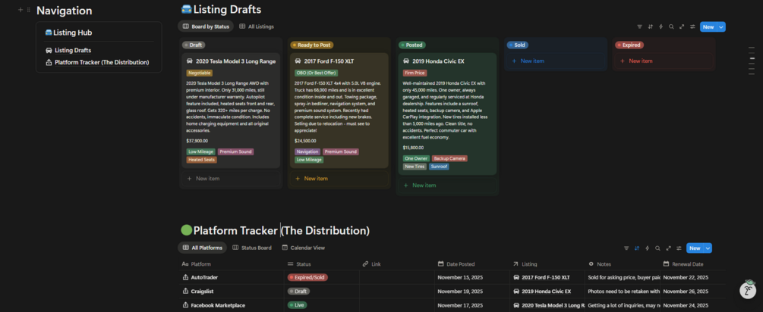Viewport: 763px width, 312px height.
Task: Click the green circle icon of Platform Tracker title
Action: 186,230
